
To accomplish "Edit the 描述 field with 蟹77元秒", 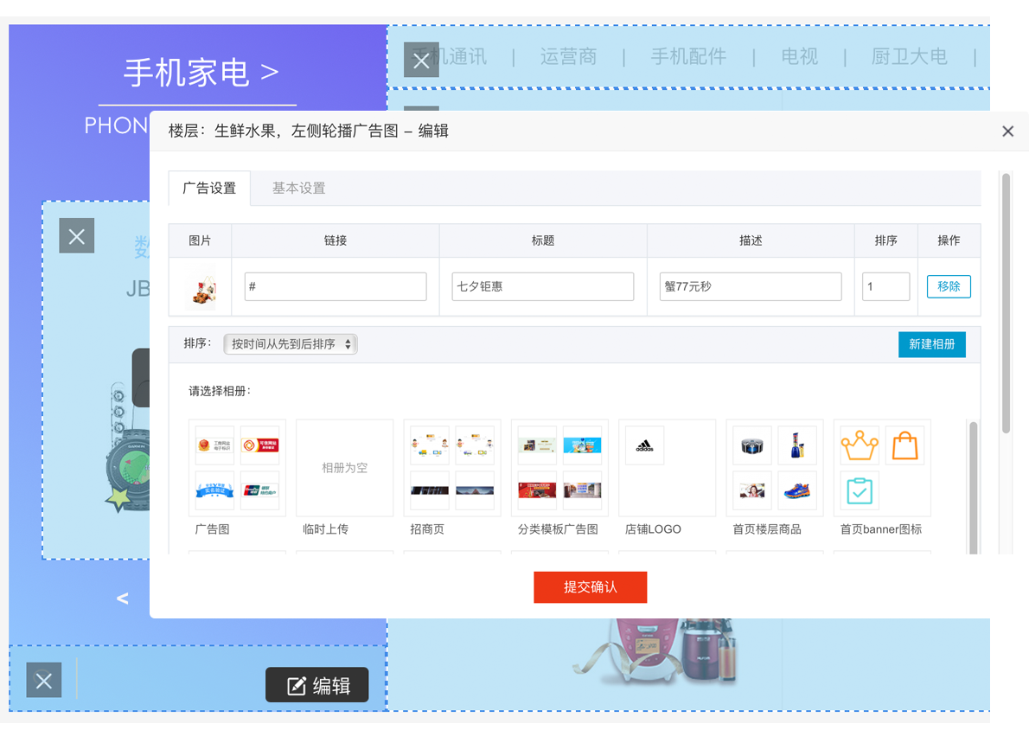I will (750, 287).
